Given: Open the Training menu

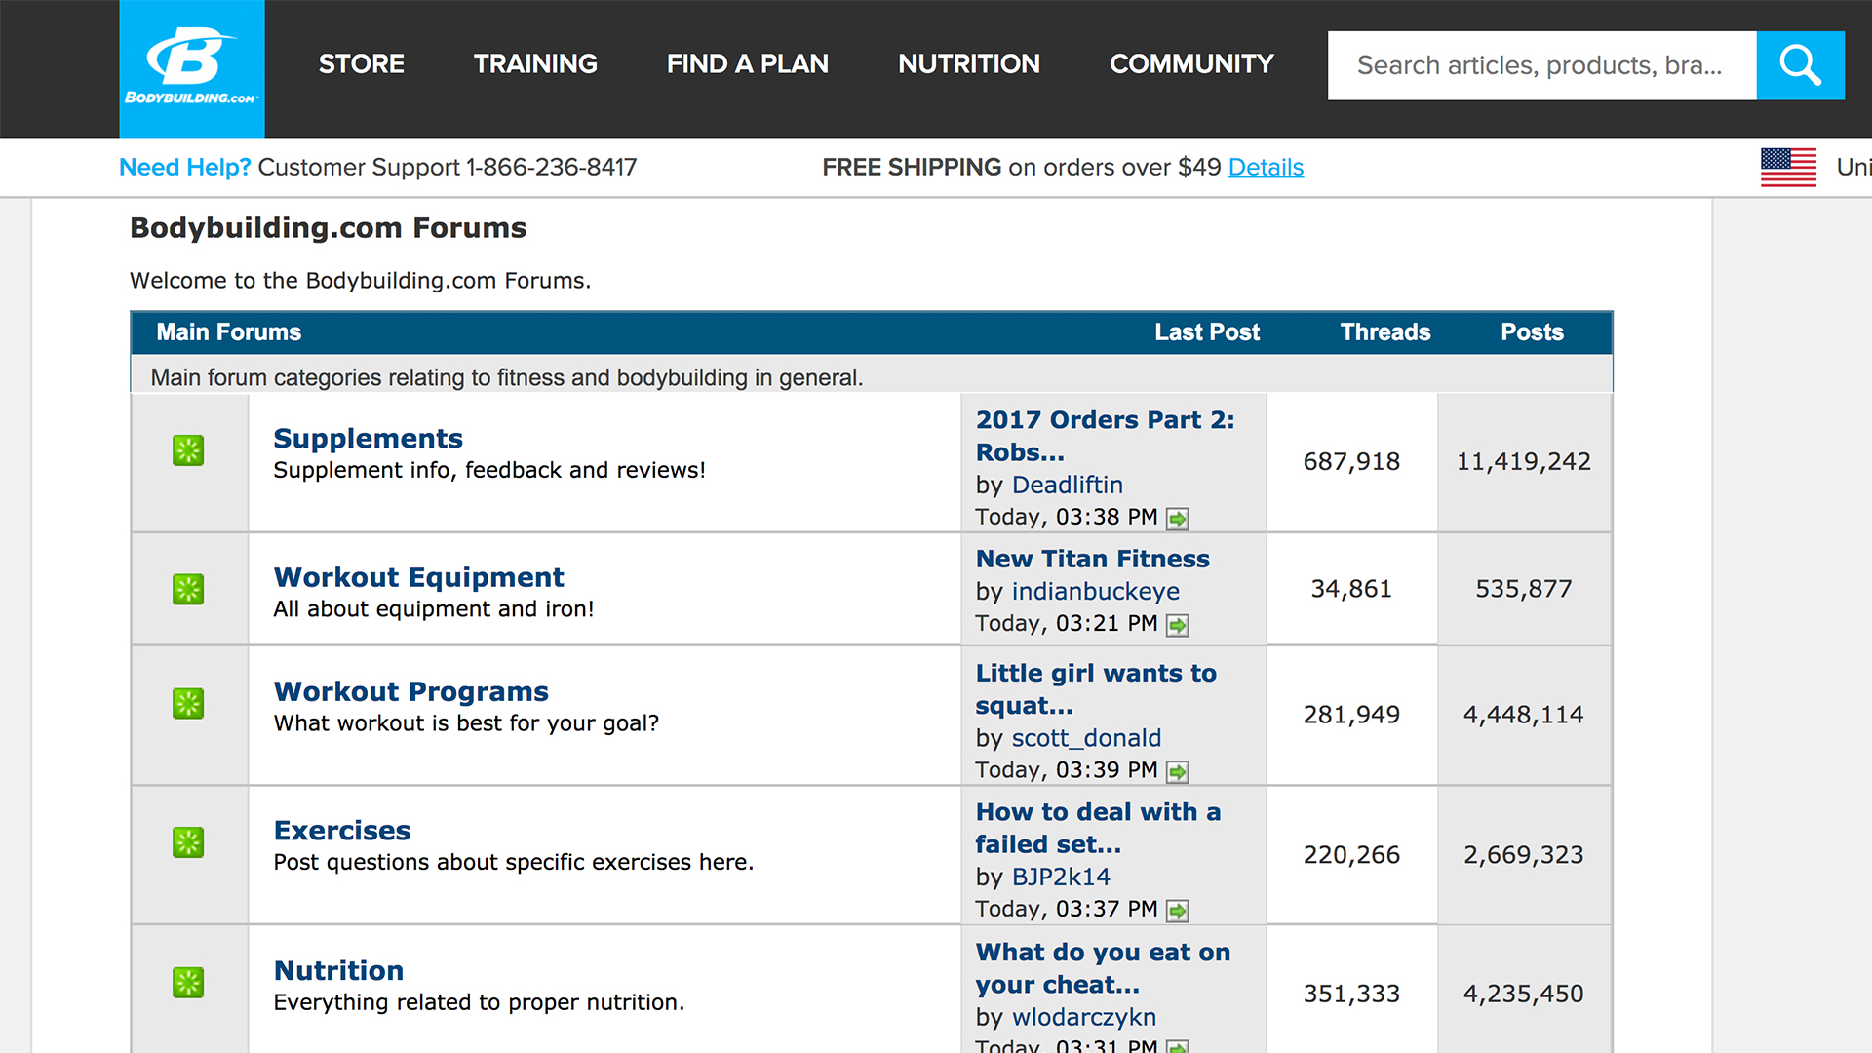Looking at the screenshot, I should click(x=535, y=64).
